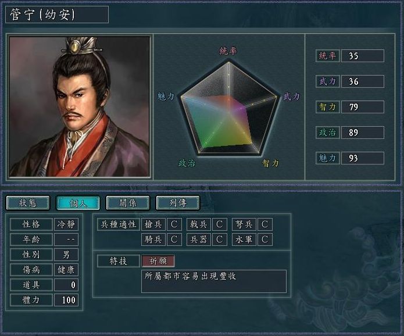
Task: Click the 祈願 special skill badge
Action: [158, 261]
